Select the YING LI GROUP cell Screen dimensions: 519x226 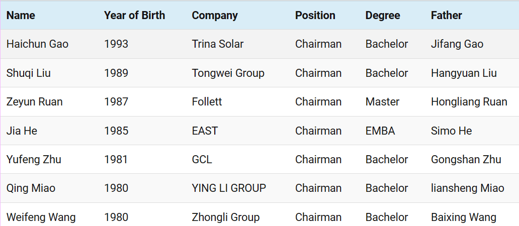[x=229, y=188]
